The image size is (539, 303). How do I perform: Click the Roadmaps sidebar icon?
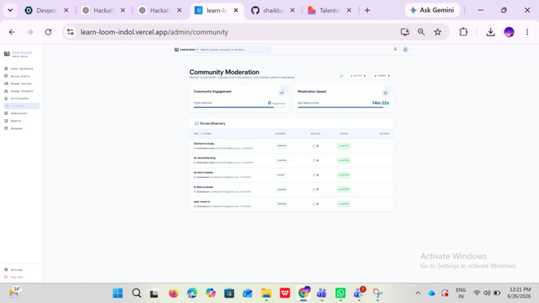pyautogui.click(x=6, y=128)
